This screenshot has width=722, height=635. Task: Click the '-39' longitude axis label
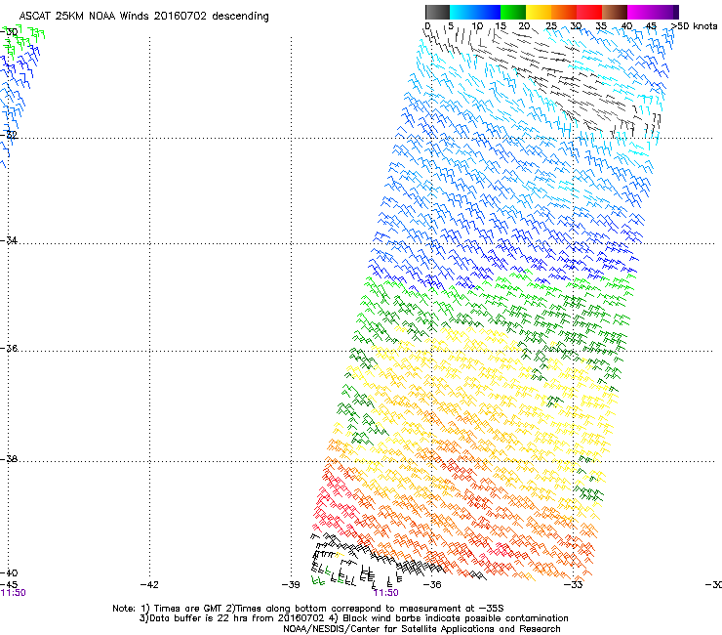pyautogui.click(x=291, y=585)
